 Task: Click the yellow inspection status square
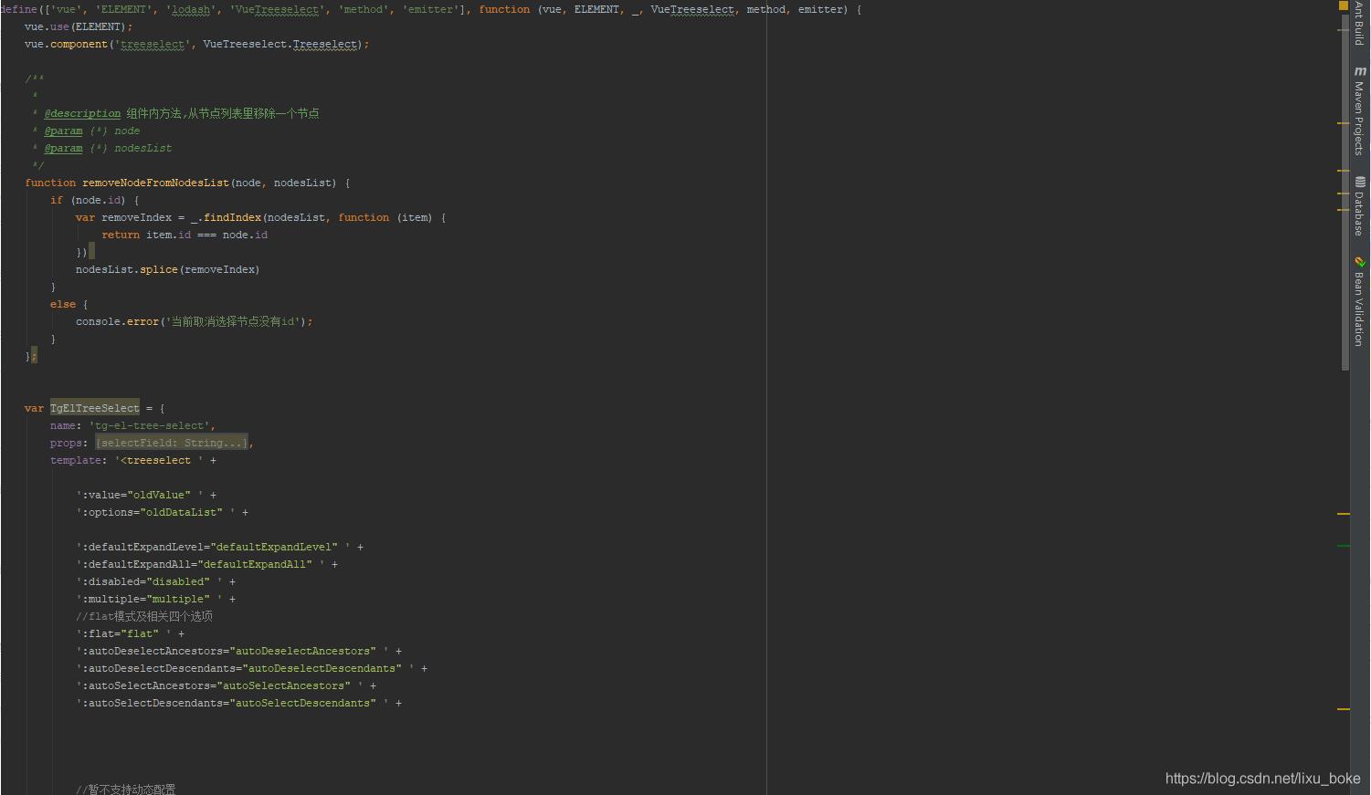coord(1343,5)
